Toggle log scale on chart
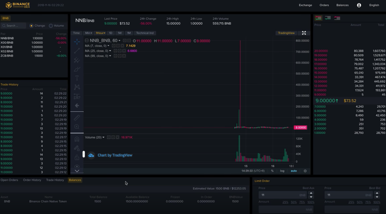Viewport: 386px width, 214px height. (x=282, y=171)
